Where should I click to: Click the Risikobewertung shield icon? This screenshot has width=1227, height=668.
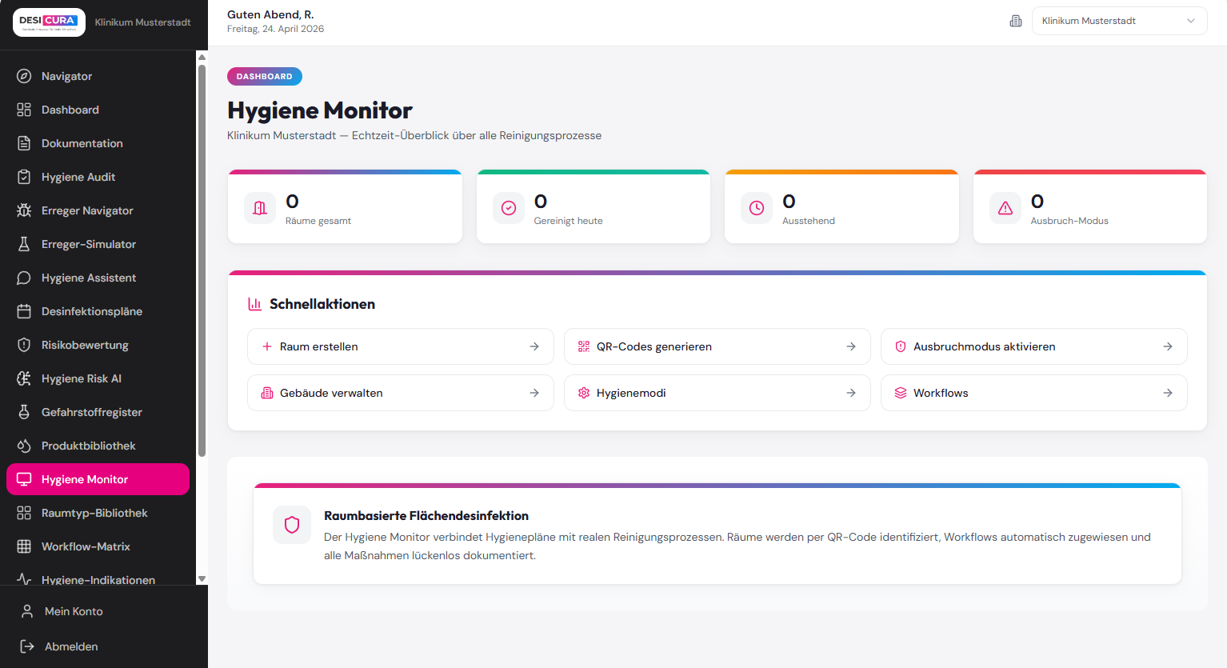tap(24, 345)
